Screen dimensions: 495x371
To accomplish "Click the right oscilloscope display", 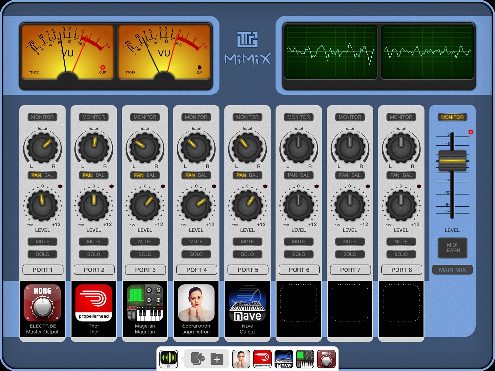I will [x=428, y=52].
